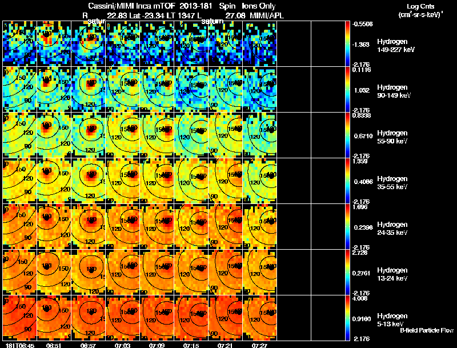
Task: Click the Hydrogen 149-227 keV color bar
Action: pos(347,43)
